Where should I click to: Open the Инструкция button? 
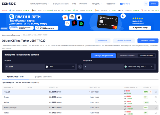click(x=102, y=41)
